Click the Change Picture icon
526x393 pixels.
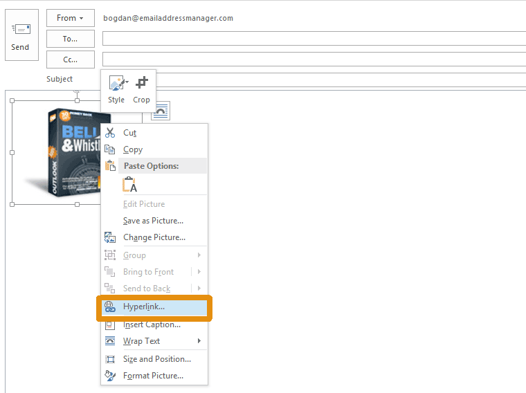(109, 237)
